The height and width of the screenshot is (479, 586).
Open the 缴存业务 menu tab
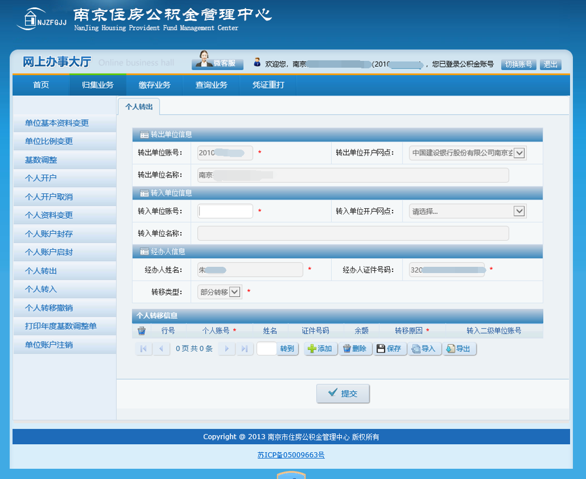pos(154,86)
